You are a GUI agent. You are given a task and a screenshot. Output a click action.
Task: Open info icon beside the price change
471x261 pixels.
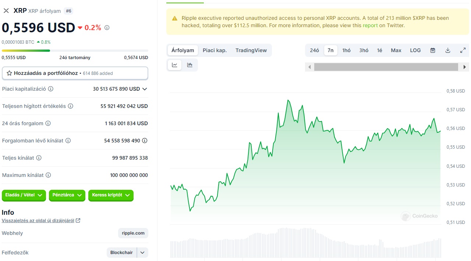coord(107,28)
